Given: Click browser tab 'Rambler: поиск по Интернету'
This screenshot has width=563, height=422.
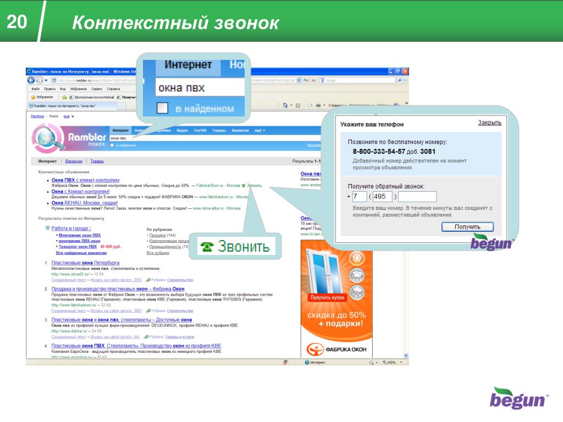Looking at the screenshot, I should pyautogui.click(x=72, y=106).
